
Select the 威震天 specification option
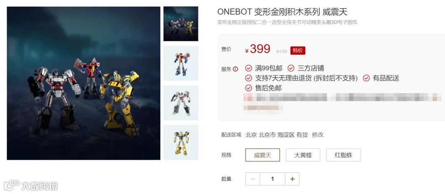(x=262, y=155)
